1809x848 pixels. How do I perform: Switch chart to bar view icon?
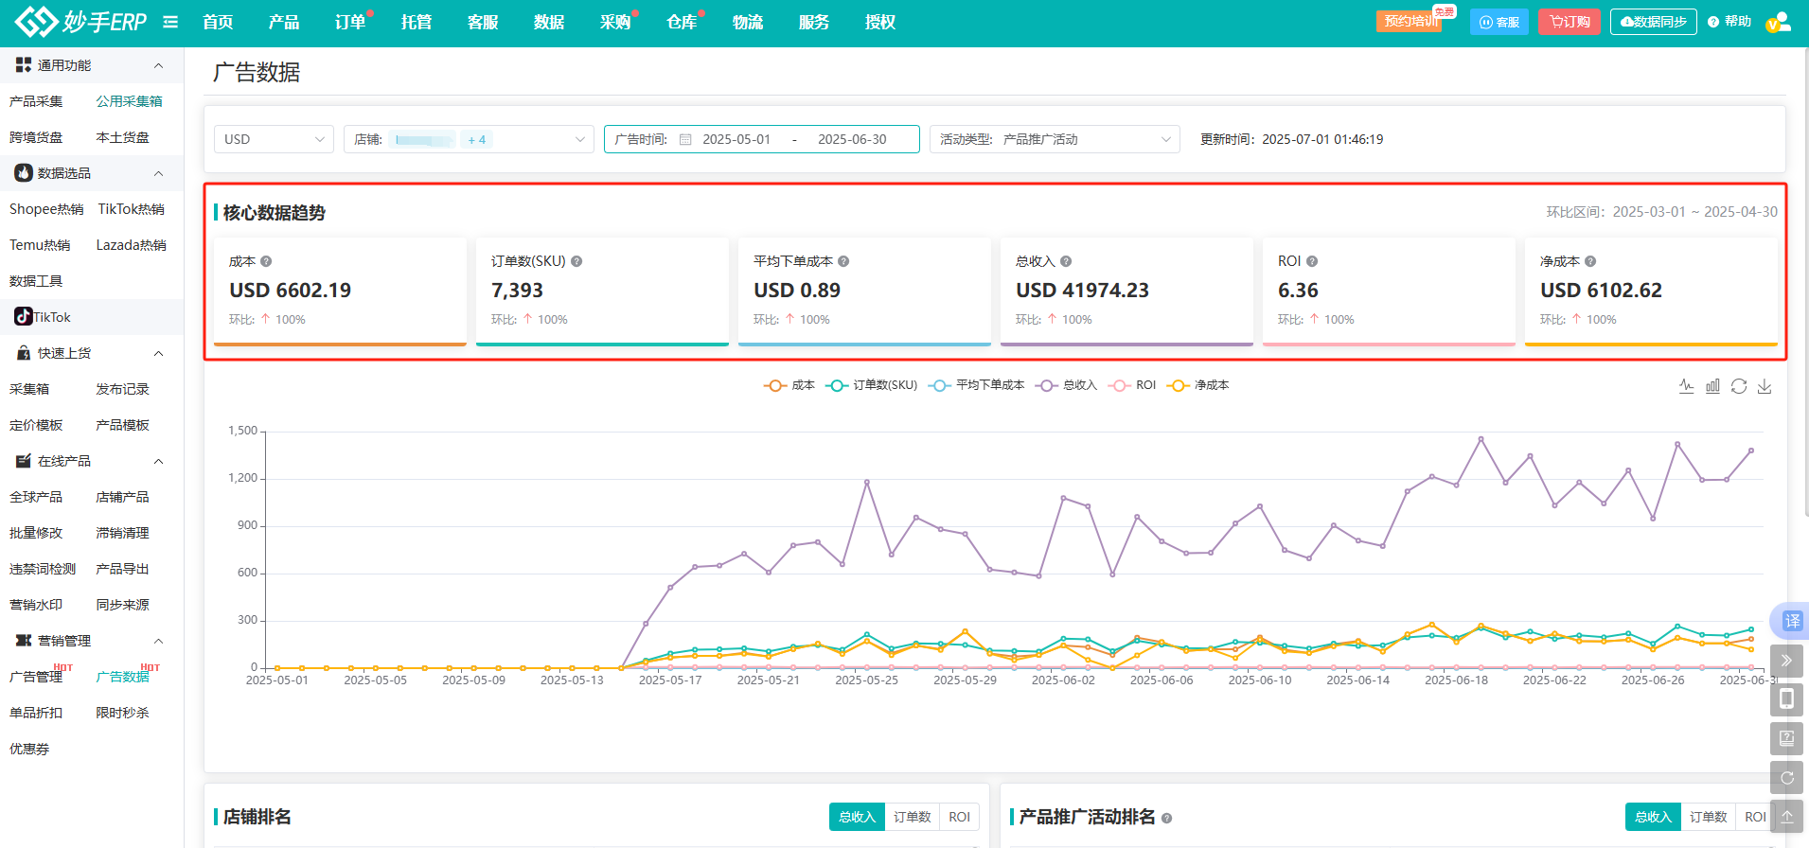coord(1712,386)
